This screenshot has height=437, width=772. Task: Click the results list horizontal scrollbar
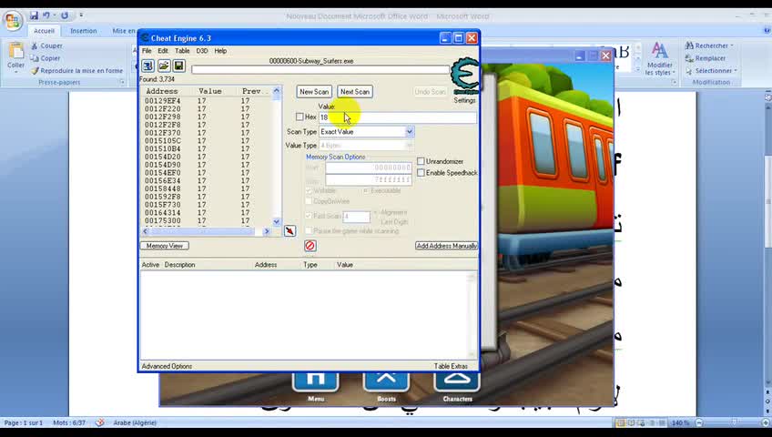pos(206,231)
